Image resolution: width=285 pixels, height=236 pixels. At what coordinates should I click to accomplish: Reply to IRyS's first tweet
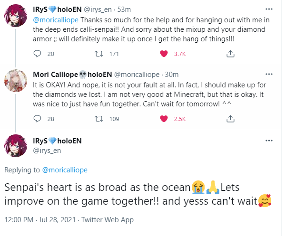(38, 54)
